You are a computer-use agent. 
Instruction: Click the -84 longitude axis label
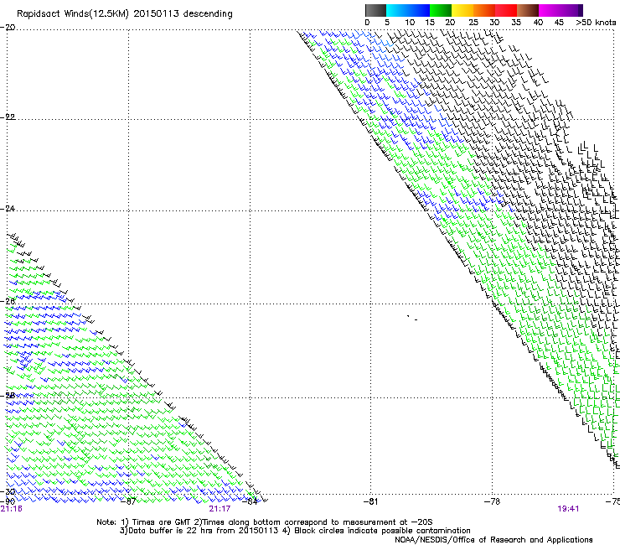(251, 501)
